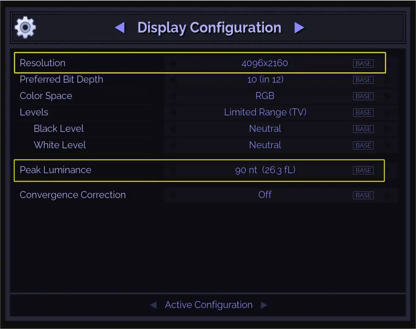The height and width of the screenshot is (329, 416).
Task: Change Color Space from RGB
Action: (x=265, y=96)
